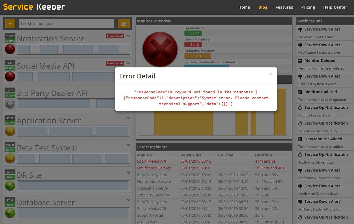
Task: Click the minus icon of Monitor Deleted notification
Action: click(x=300, y=60)
